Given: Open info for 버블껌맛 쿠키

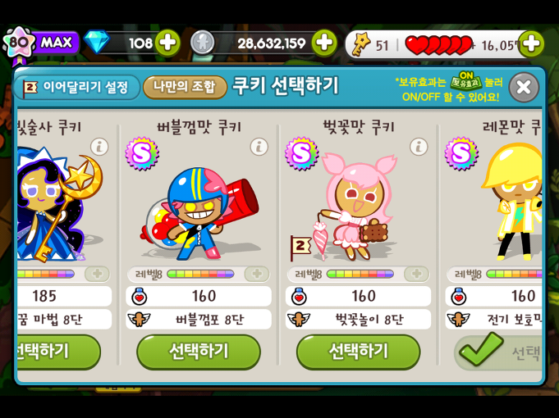Looking at the screenshot, I should (x=259, y=147).
